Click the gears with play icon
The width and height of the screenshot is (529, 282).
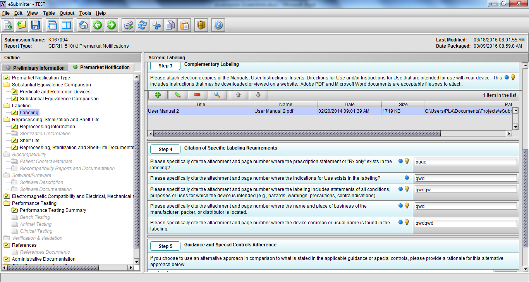tap(128, 25)
